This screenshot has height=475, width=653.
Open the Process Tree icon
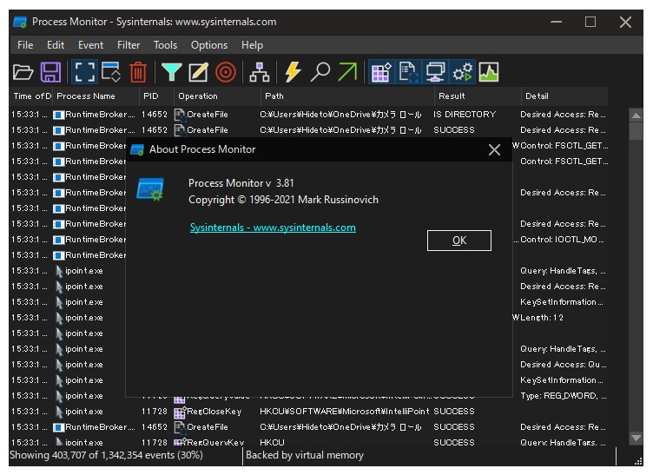[x=259, y=72]
